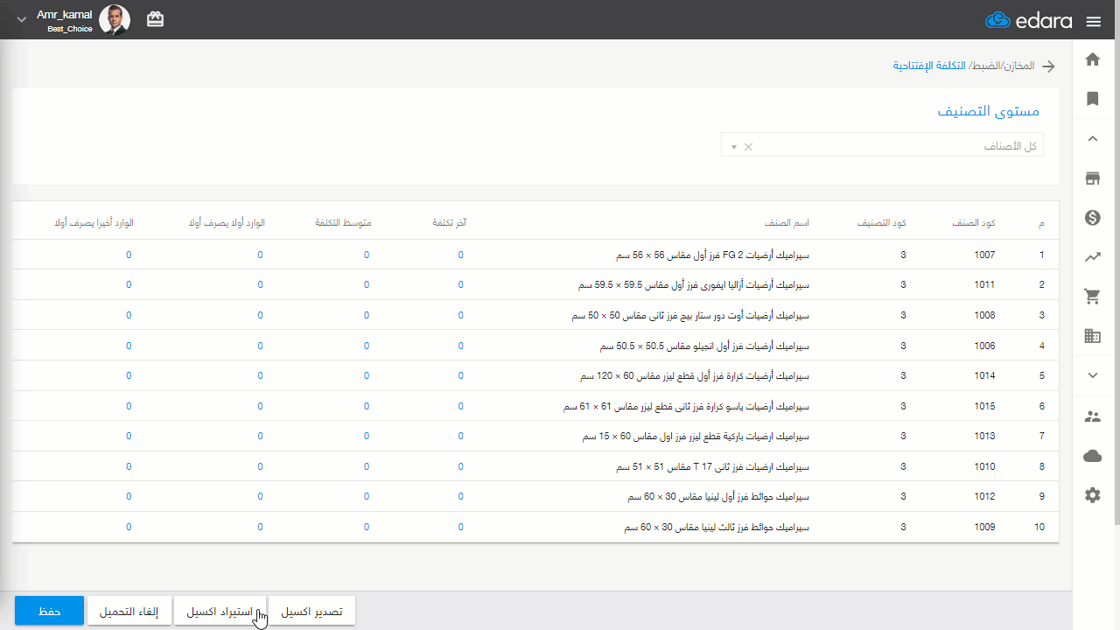Click the back arrow in breadcrumb
The height and width of the screenshot is (630, 1120).
click(x=1047, y=66)
